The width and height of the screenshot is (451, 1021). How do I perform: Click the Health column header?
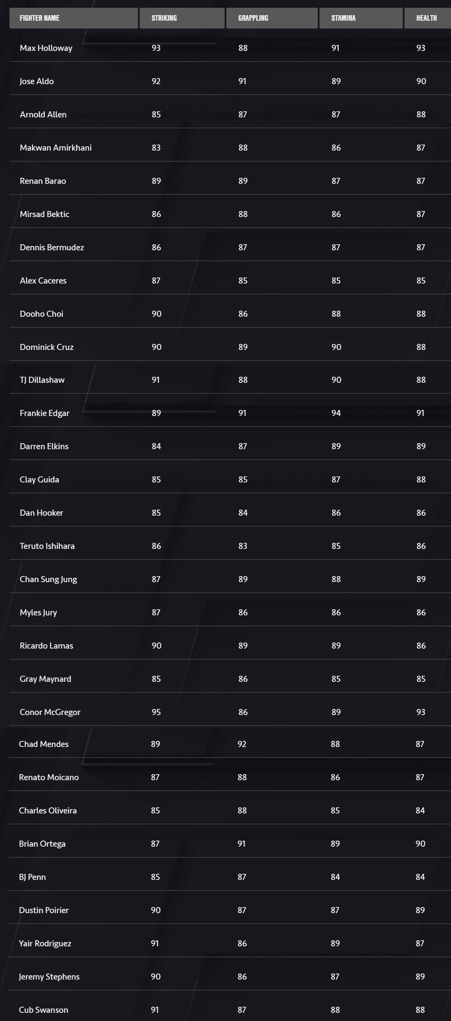tap(426, 18)
